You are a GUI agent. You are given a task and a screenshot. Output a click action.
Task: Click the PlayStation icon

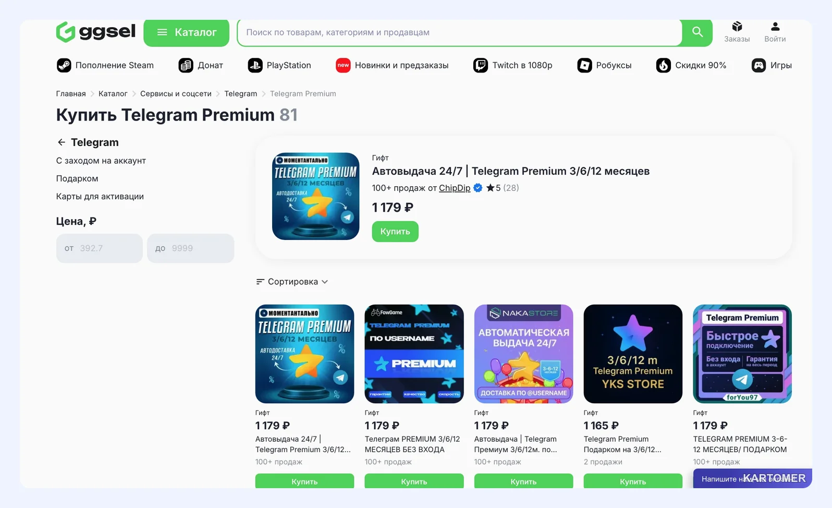[x=255, y=65]
